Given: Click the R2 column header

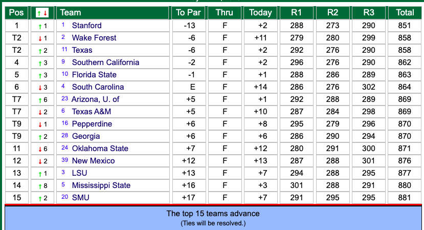Looking at the screenshot, I should [332, 13].
